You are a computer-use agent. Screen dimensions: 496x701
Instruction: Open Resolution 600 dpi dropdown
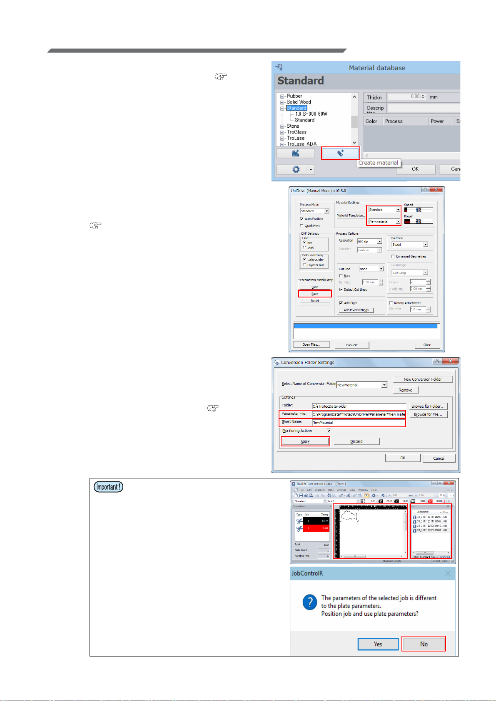(370, 241)
